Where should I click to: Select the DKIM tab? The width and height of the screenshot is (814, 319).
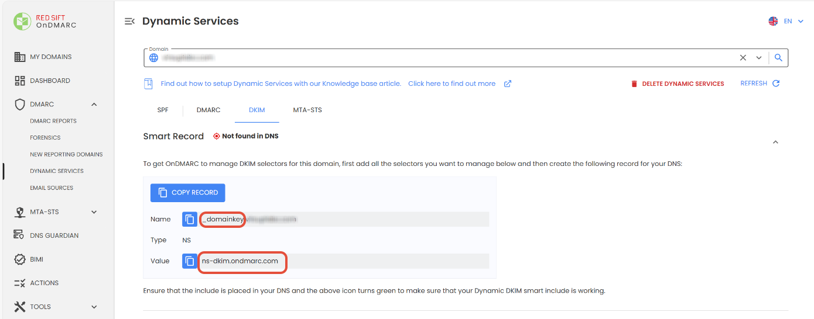click(x=257, y=110)
